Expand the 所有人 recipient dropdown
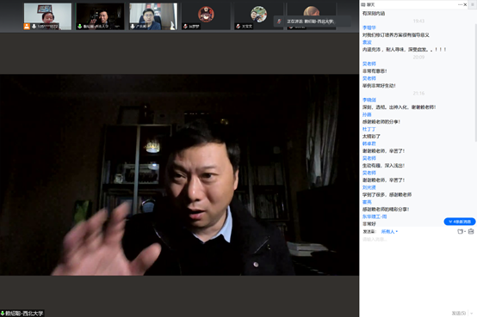The height and width of the screenshot is (317, 477). coord(389,232)
